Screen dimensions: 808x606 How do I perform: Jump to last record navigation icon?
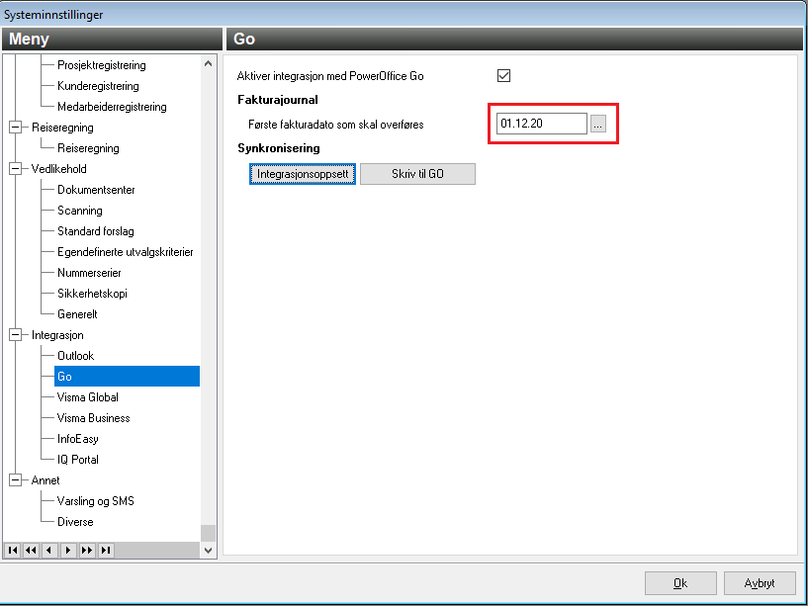[x=106, y=551]
